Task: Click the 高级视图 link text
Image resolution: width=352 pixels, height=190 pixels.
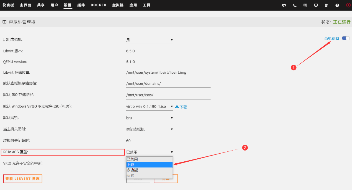Action: tap(332, 38)
